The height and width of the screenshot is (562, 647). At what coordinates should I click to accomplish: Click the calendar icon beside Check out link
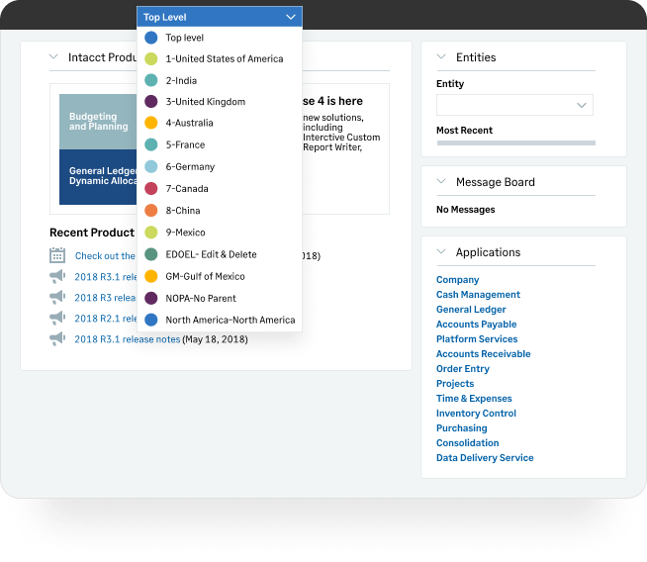click(x=57, y=255)
